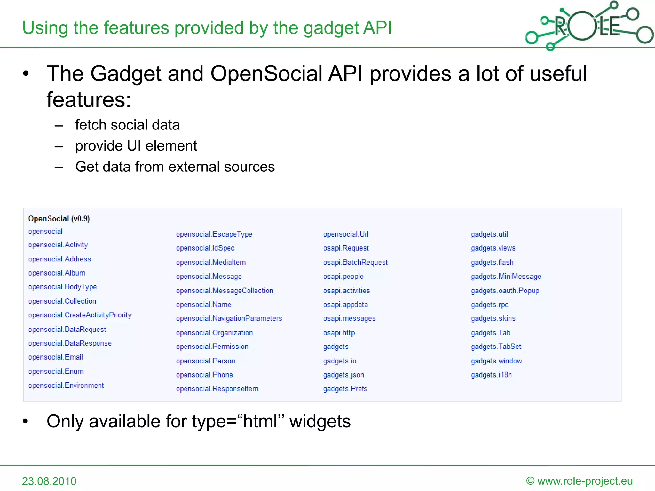Open the opensocial.Name link
The width and height of the screenshot is (655, 491).
pos(203,305)
